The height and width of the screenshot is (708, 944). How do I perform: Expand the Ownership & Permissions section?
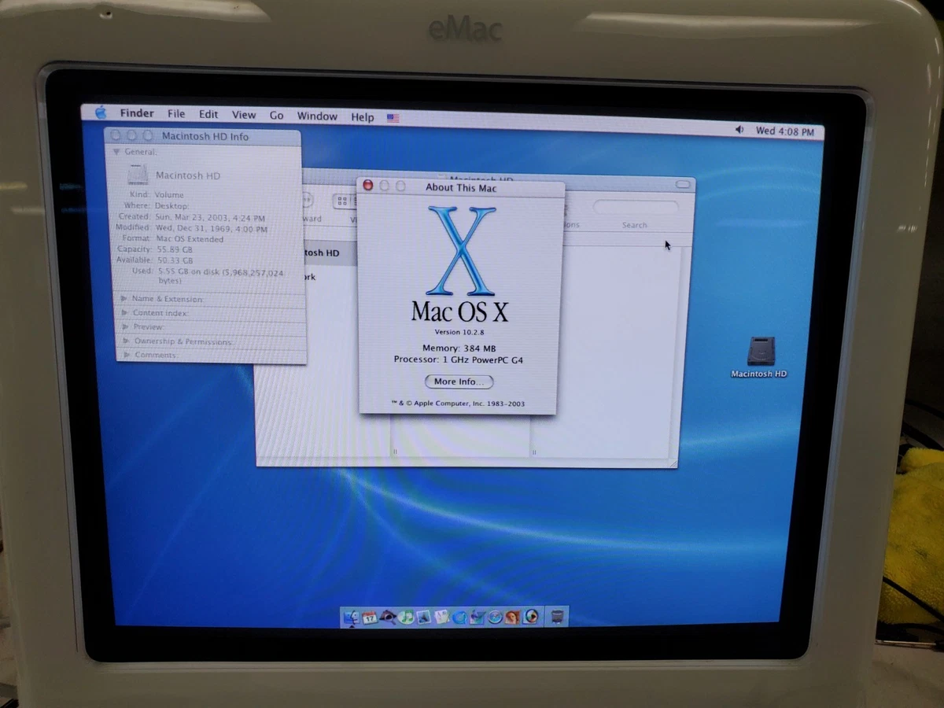pyautogui.click(x=127, y=341)
